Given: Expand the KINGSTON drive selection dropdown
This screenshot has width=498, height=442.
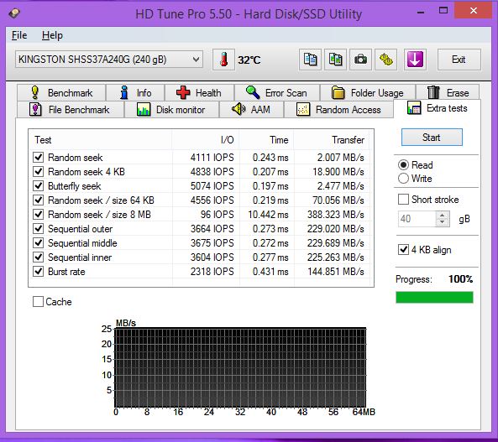Looking at the screenshot, I should point(109,60).
